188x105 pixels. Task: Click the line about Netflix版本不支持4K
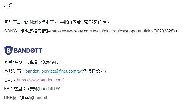coord(57,22)
